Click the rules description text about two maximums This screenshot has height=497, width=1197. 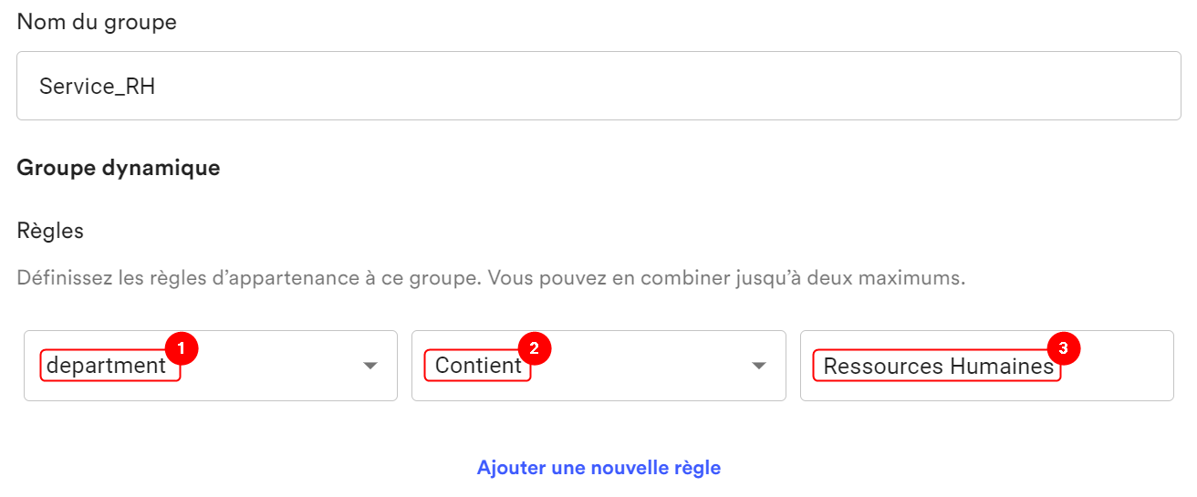(491, 278)
